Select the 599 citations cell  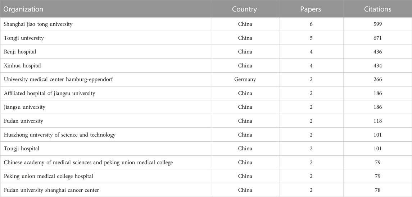coord(377,24)
